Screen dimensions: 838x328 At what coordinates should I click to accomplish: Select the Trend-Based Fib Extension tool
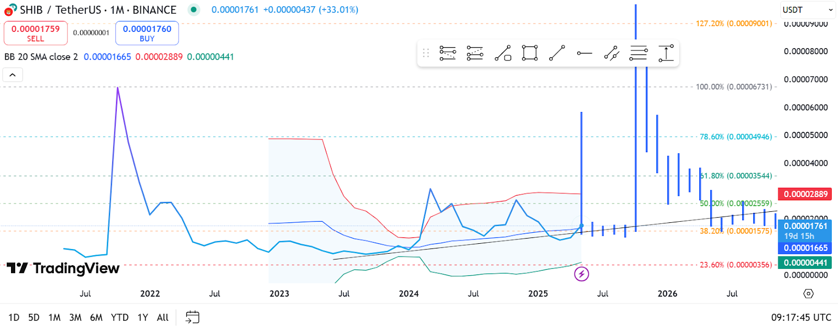[x=475, y=53]
